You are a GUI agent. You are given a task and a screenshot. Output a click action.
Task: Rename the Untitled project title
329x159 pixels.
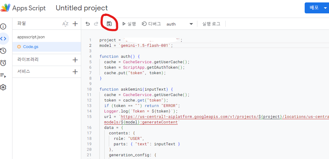[82, 8]
